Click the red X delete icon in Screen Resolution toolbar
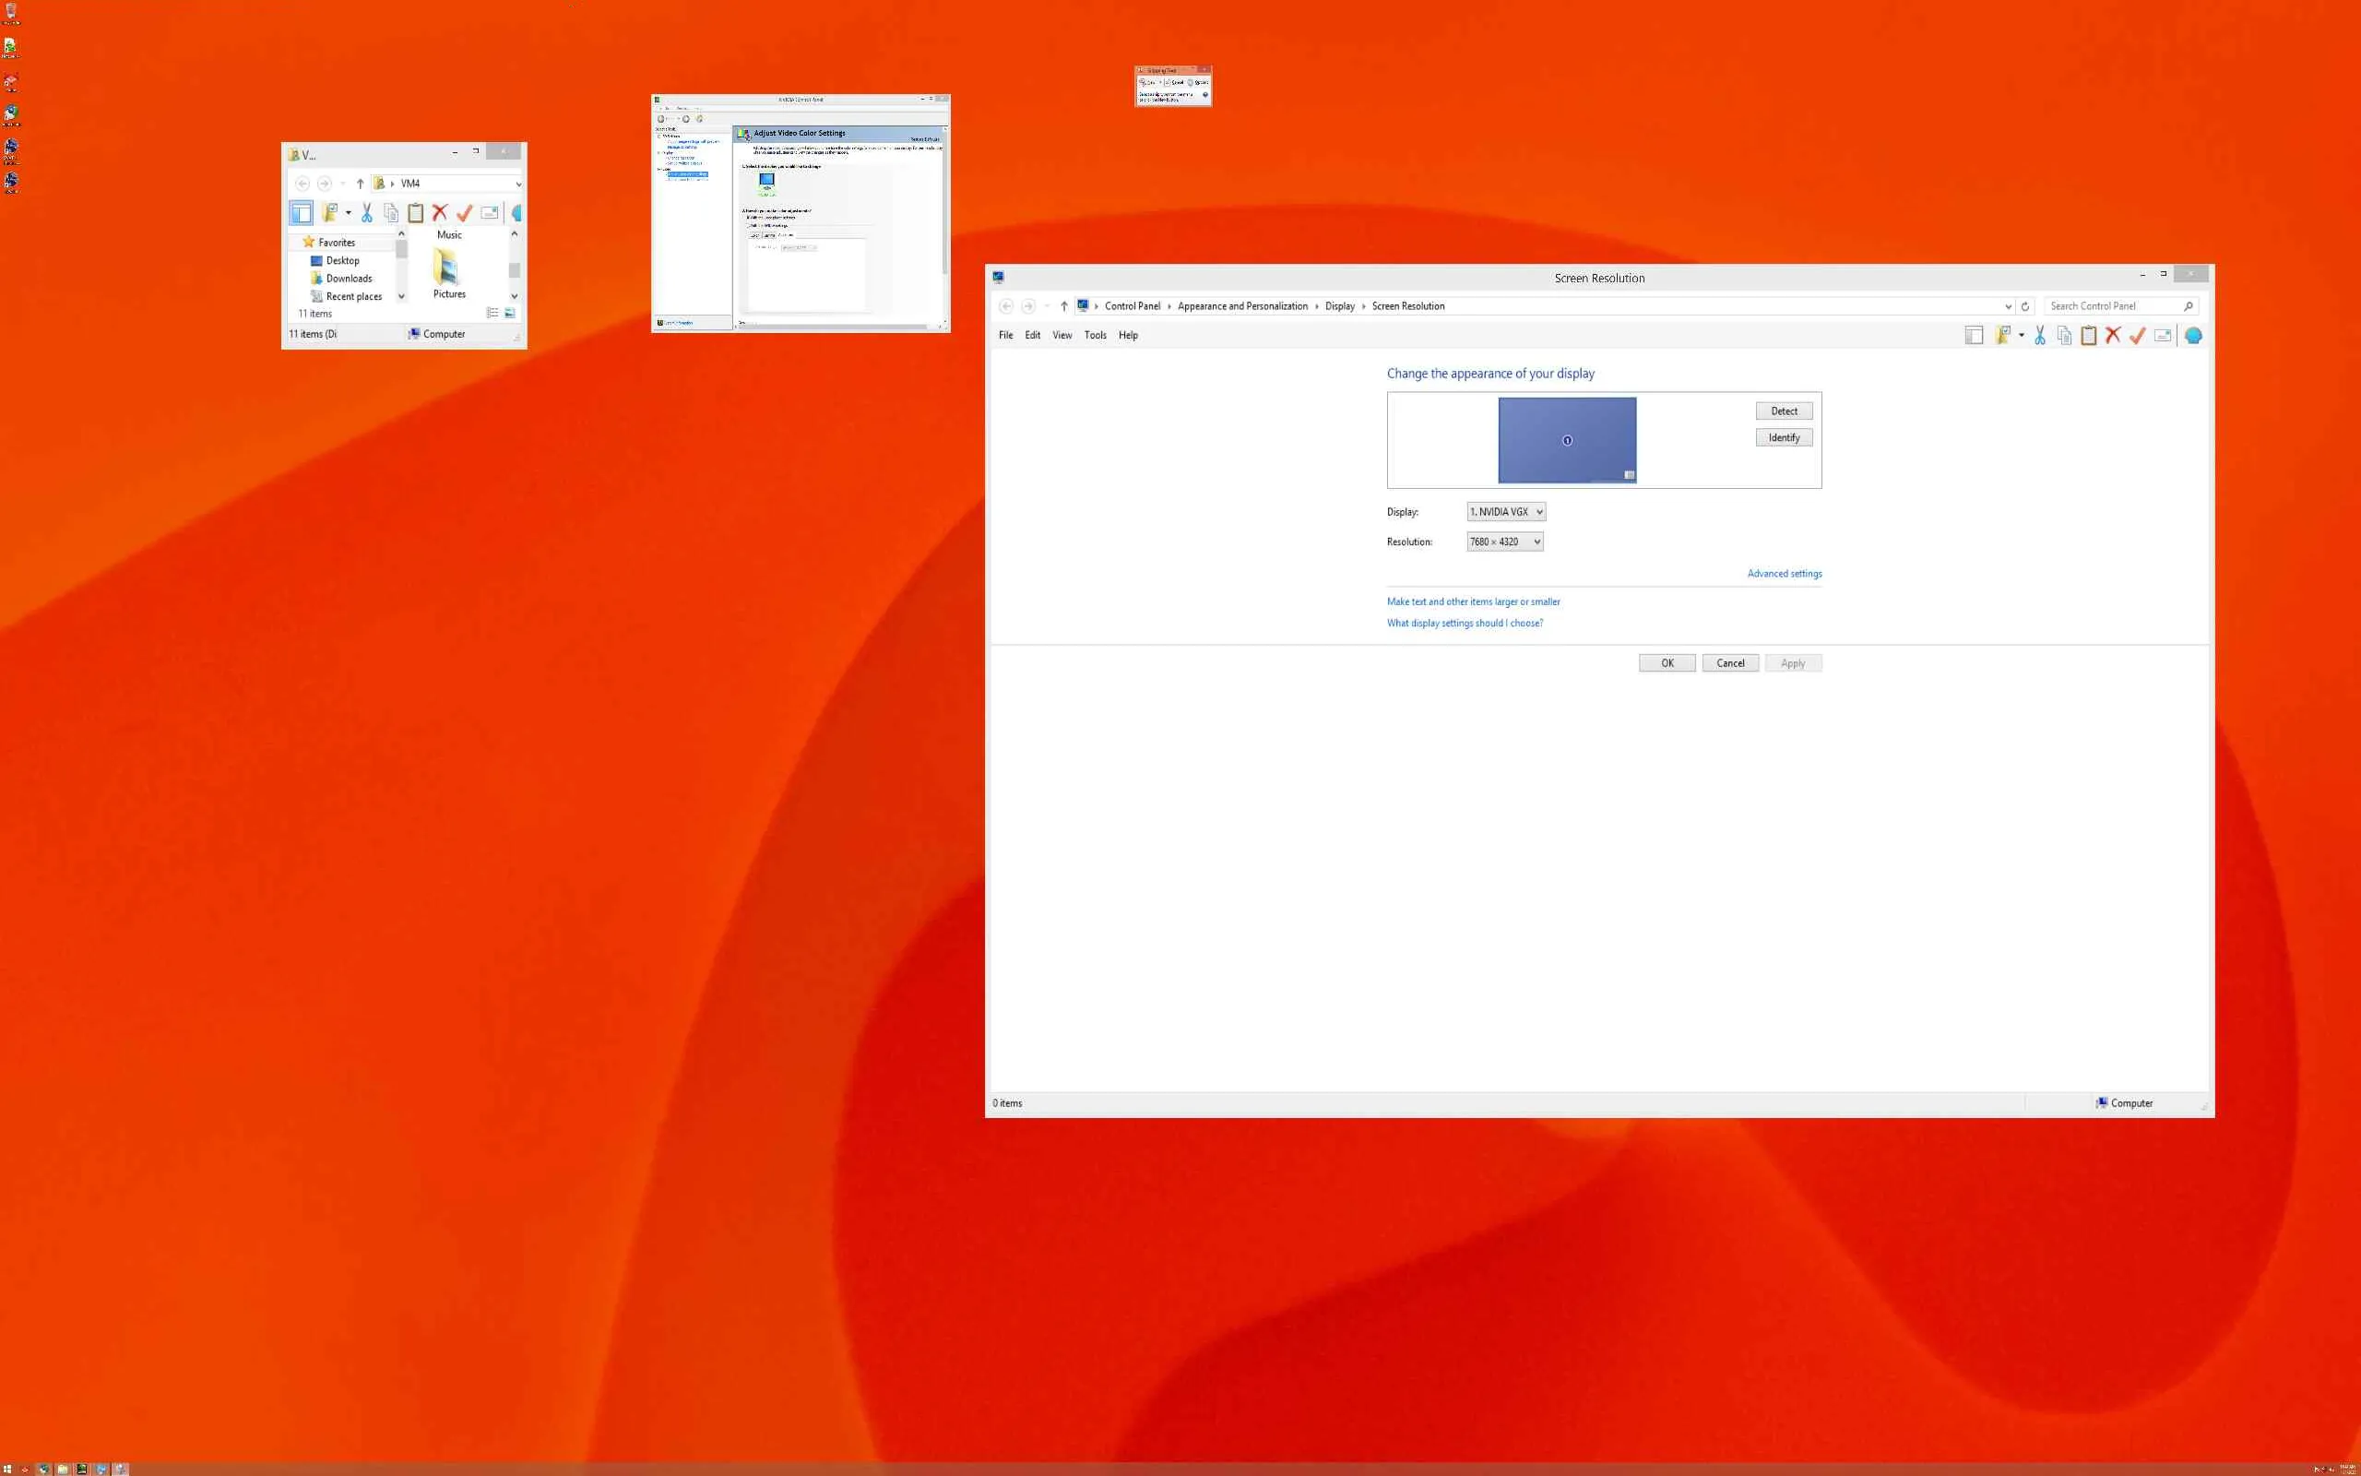Image resolution: width=2361 pixels, height=1476 pixels. pyautogui.click(x=2112, y=336)
